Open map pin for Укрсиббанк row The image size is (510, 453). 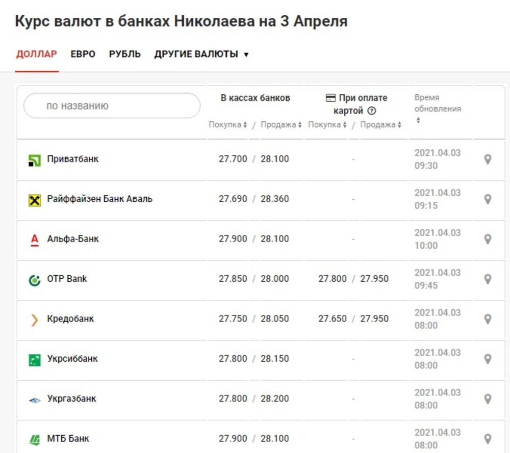click(x=488, y=359)
